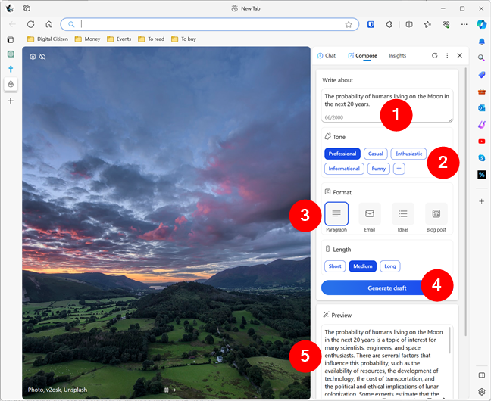Open sidebar Tools briefcase icon
491x401 pixels.
pyautogui.click(x=482, y=92)
